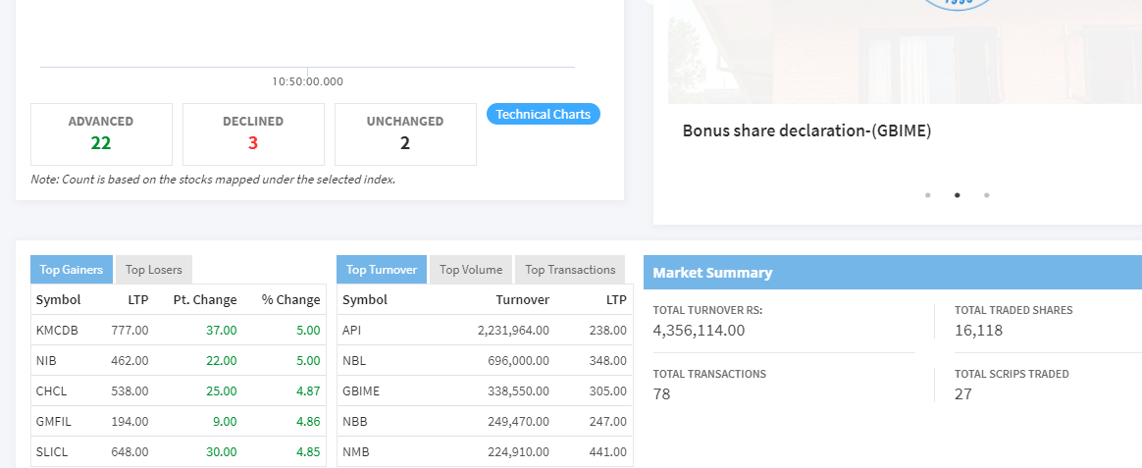Open the Top Transactions tab
This screenshot has height=468, width=1142.
(x=570, y=269)
